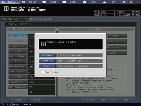
Task: Click the Ready to receive printer icon
Action: [11, 104]
